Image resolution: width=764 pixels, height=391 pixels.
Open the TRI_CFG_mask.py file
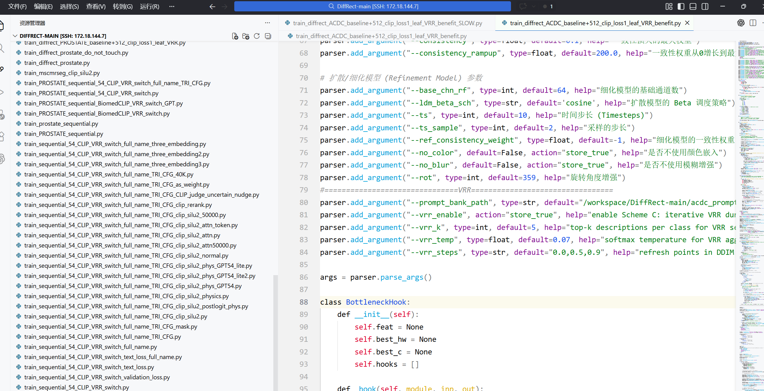111,326
